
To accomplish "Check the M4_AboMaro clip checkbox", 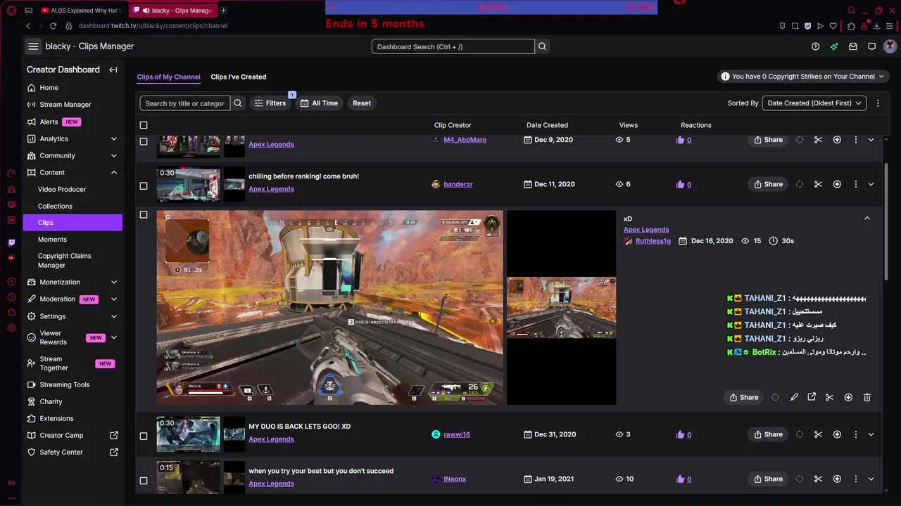I will click(144, 141).
